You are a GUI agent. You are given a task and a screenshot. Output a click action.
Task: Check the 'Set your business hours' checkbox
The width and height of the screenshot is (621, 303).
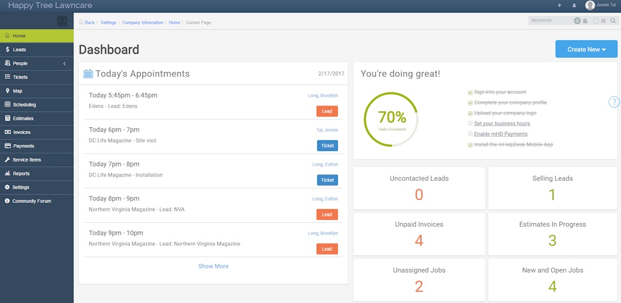(x=470, y=124)
